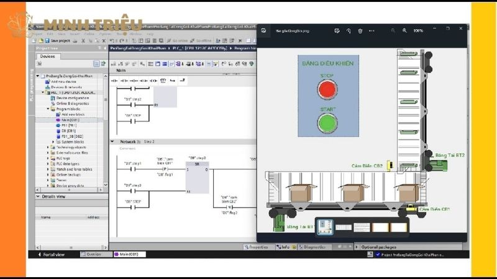Click the rotate icon in photo viewer
The width and height of the screenshot is (497, 279).
[x=349, y=30]
